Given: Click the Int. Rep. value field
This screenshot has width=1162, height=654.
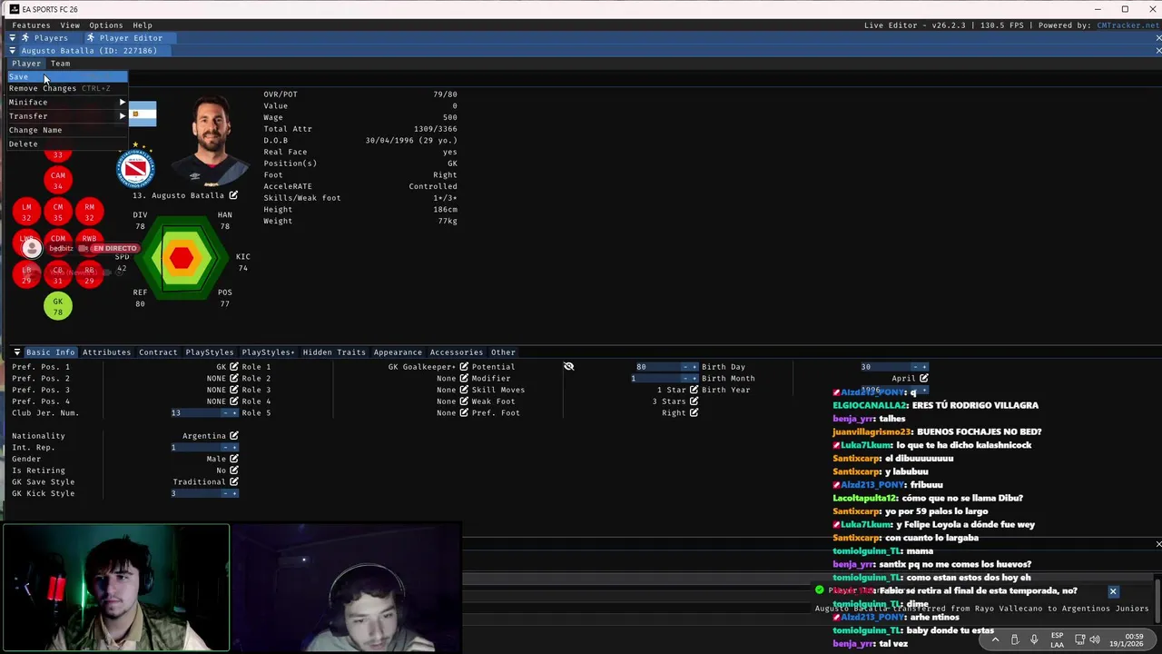Looking at the screenshot, I should point(195,448).
